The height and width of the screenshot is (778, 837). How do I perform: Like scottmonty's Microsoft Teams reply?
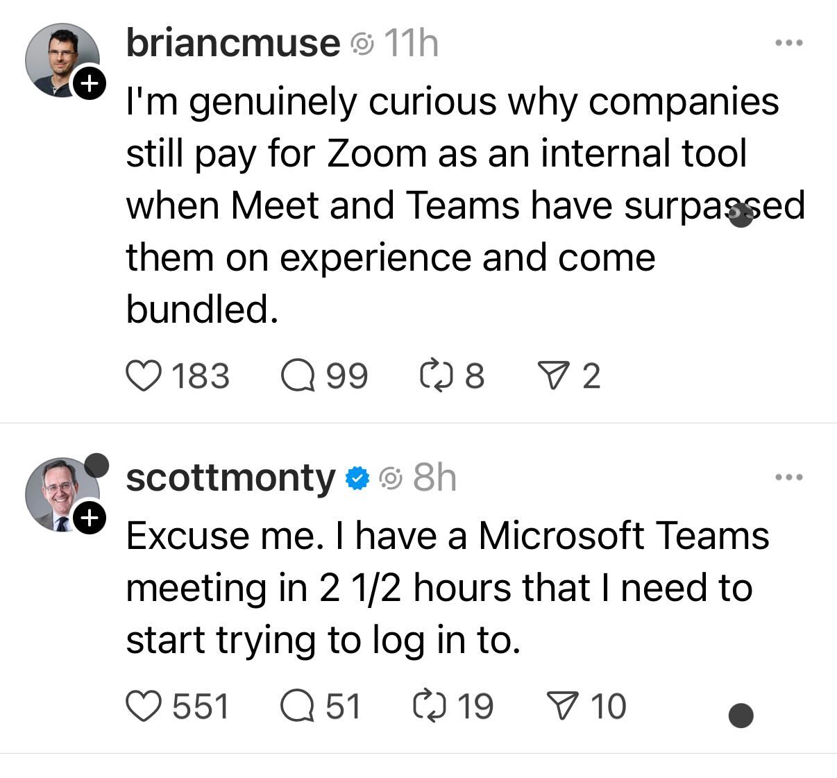(143, 706)
